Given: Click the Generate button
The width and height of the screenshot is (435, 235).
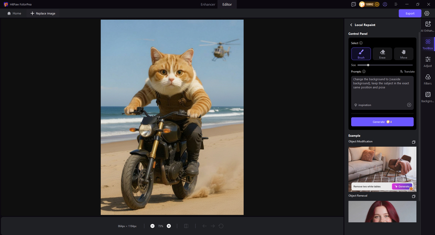Looking at the screenshot, I should pos(382,121).
